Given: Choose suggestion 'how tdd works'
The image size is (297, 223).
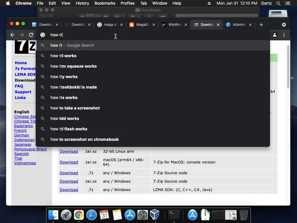Looking at the screenshot, I should point(153,118).
